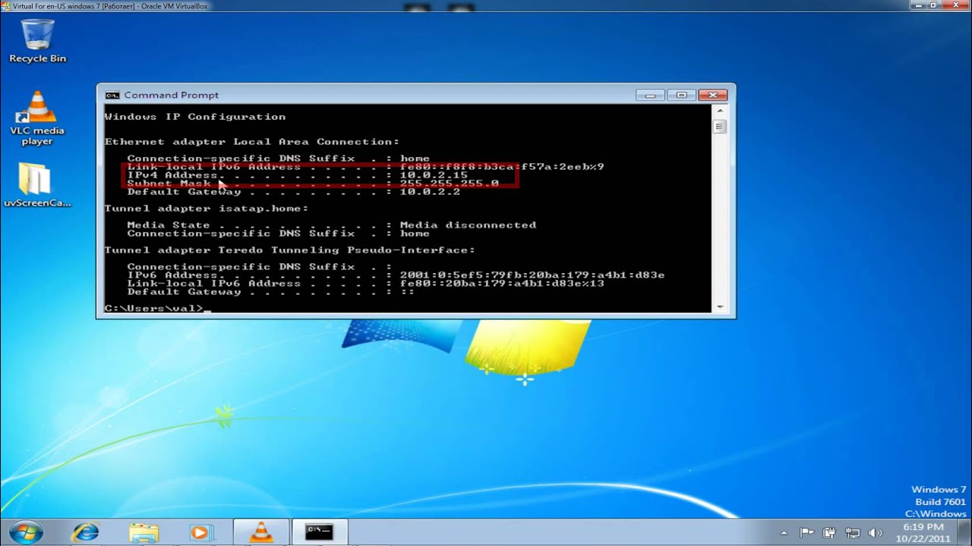The width and height of the screenshot is (972, 546).
Task: Open the volume speaker tray icon
Action: [875, 532]
